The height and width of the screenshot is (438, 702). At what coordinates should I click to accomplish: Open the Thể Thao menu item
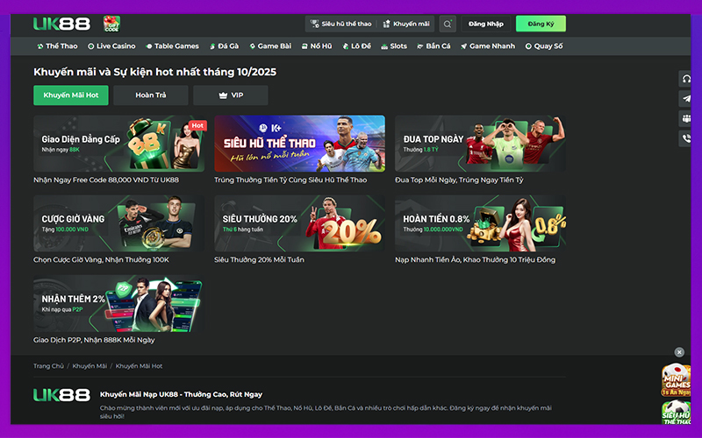[x=57, y=46]
